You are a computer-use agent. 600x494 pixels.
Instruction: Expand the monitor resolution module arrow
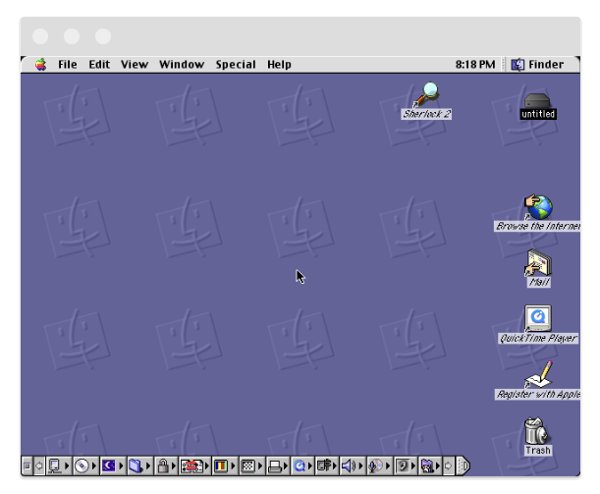260,466
